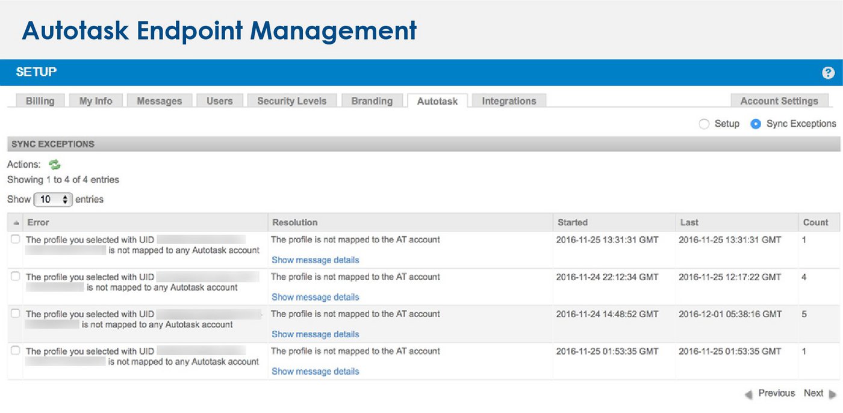Image resolution: width=843 pixels, height=413 pixels.
Task: Click Started value 2016-11-24 14:48:52 GMT
Action: (607, 314)
